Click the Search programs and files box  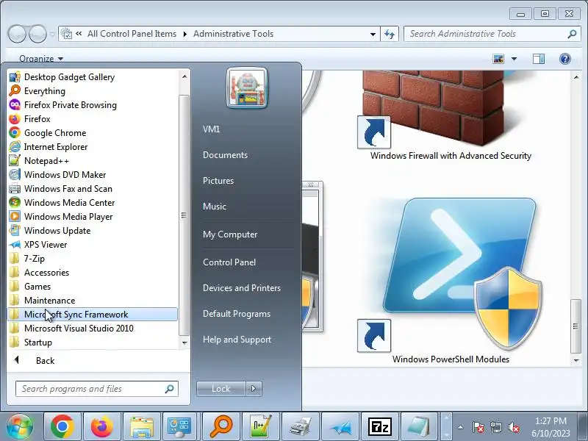coord(97,389)
